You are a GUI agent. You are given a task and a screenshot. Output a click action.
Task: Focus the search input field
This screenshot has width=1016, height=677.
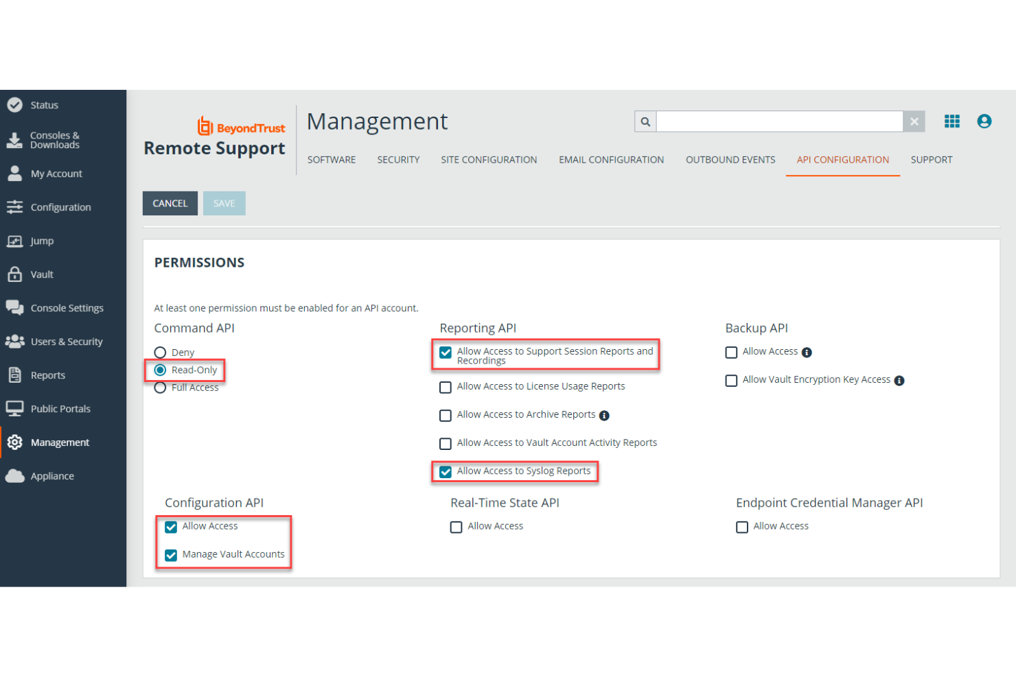point(779,121)
